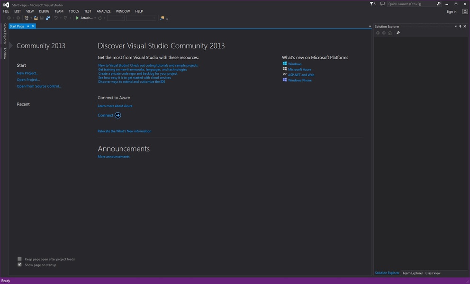Screen dimensions: 470x284
Task: Click the green Attach start arrow
Action: pyautogui.click(x=77, y=18)
